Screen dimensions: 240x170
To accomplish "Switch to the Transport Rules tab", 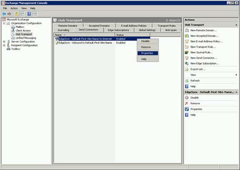I will point(167,26).
